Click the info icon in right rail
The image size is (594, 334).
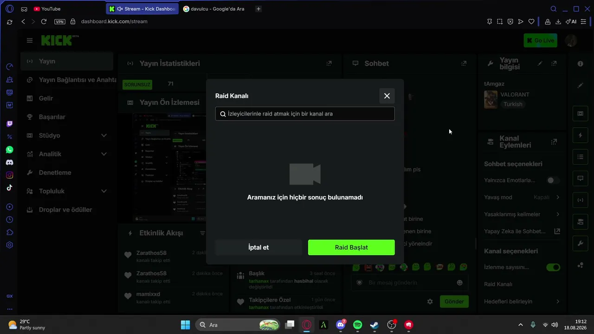pos(580,64)
